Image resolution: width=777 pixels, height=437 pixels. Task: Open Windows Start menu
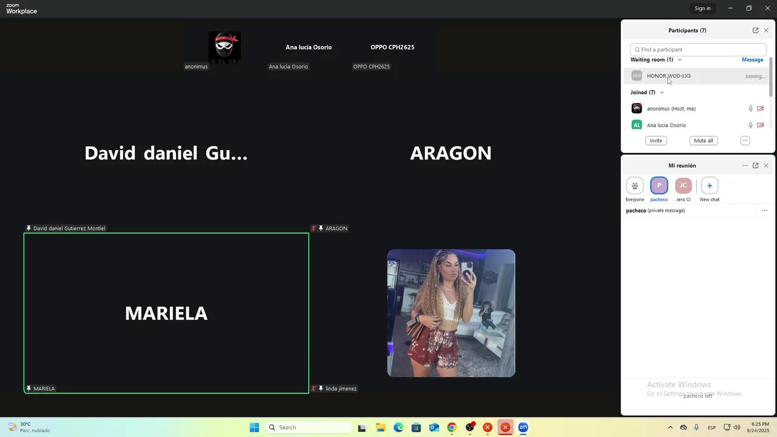pos(254,427)
